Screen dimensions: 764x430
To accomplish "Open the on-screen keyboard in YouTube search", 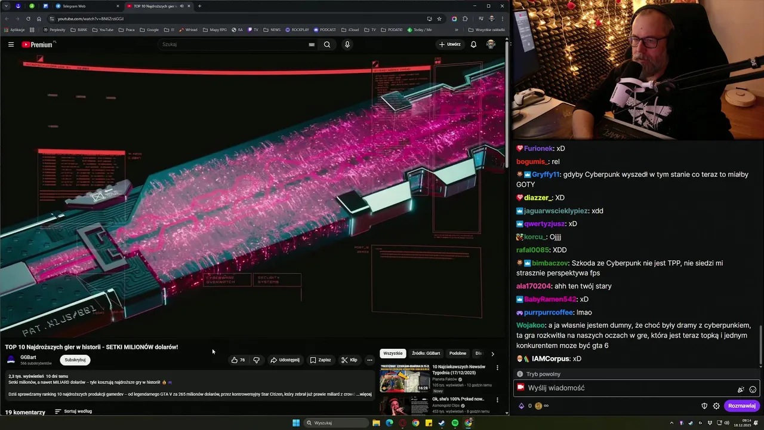I will pyautogui.click(x=312, y=44).
